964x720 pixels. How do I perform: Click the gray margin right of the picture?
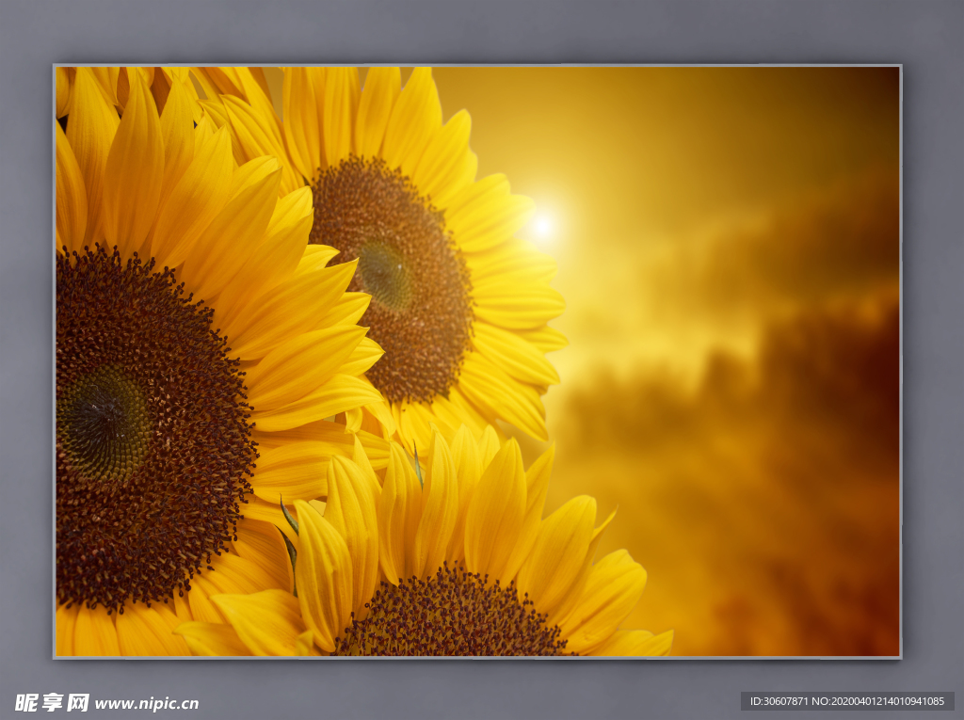point(932,358)
